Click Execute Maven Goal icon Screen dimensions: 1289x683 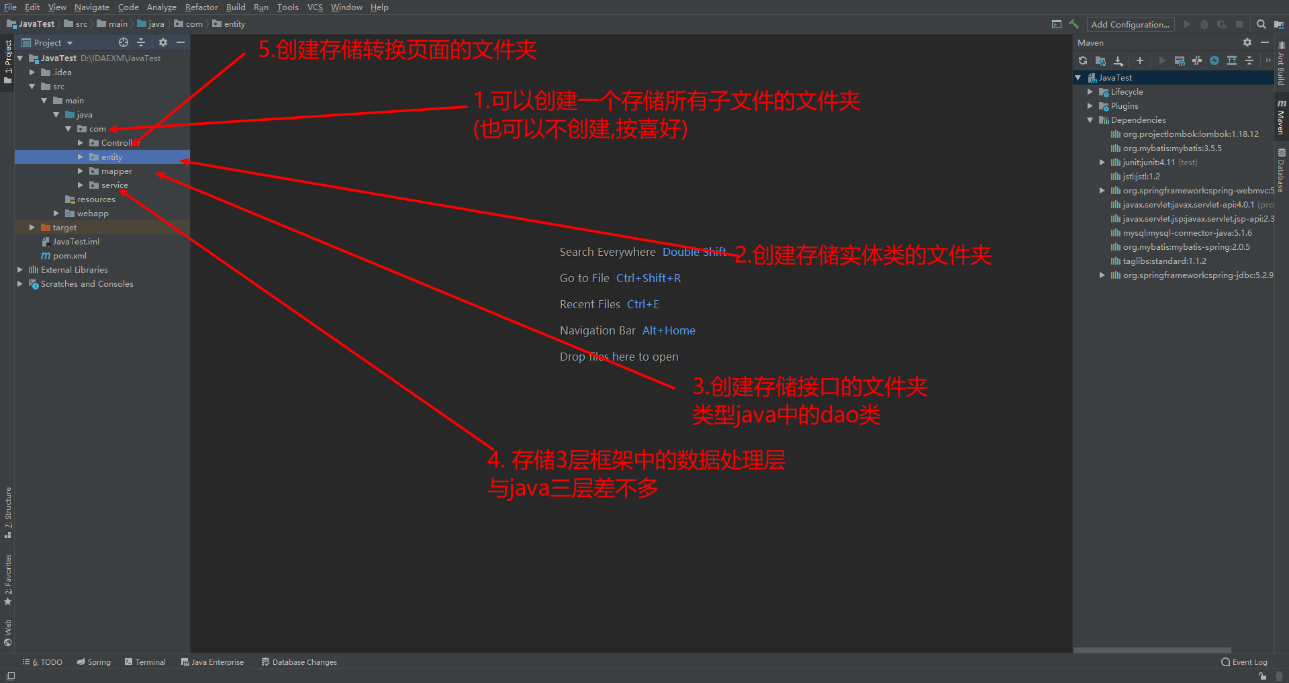1180,60
